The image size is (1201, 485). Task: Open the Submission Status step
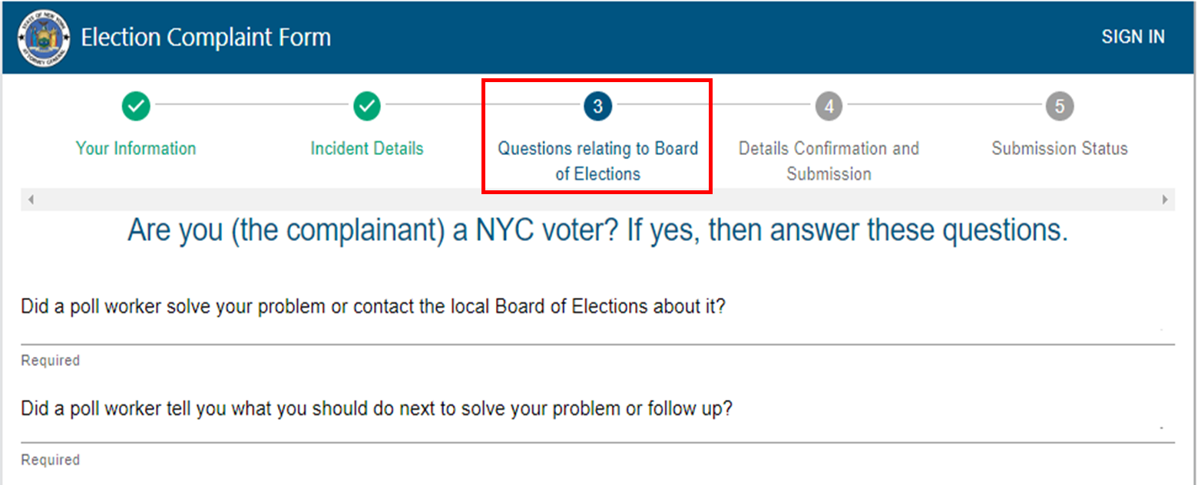coord(1059,148)
